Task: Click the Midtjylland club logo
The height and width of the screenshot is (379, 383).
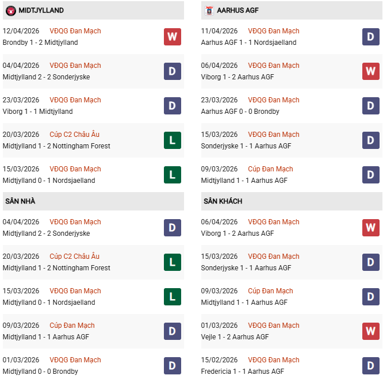Action: pos(10,10)
